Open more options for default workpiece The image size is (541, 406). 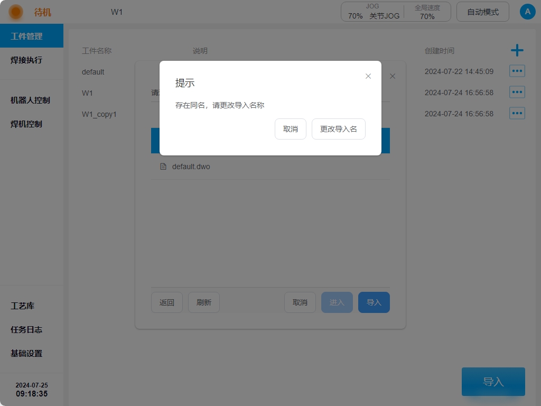(517, 71)
